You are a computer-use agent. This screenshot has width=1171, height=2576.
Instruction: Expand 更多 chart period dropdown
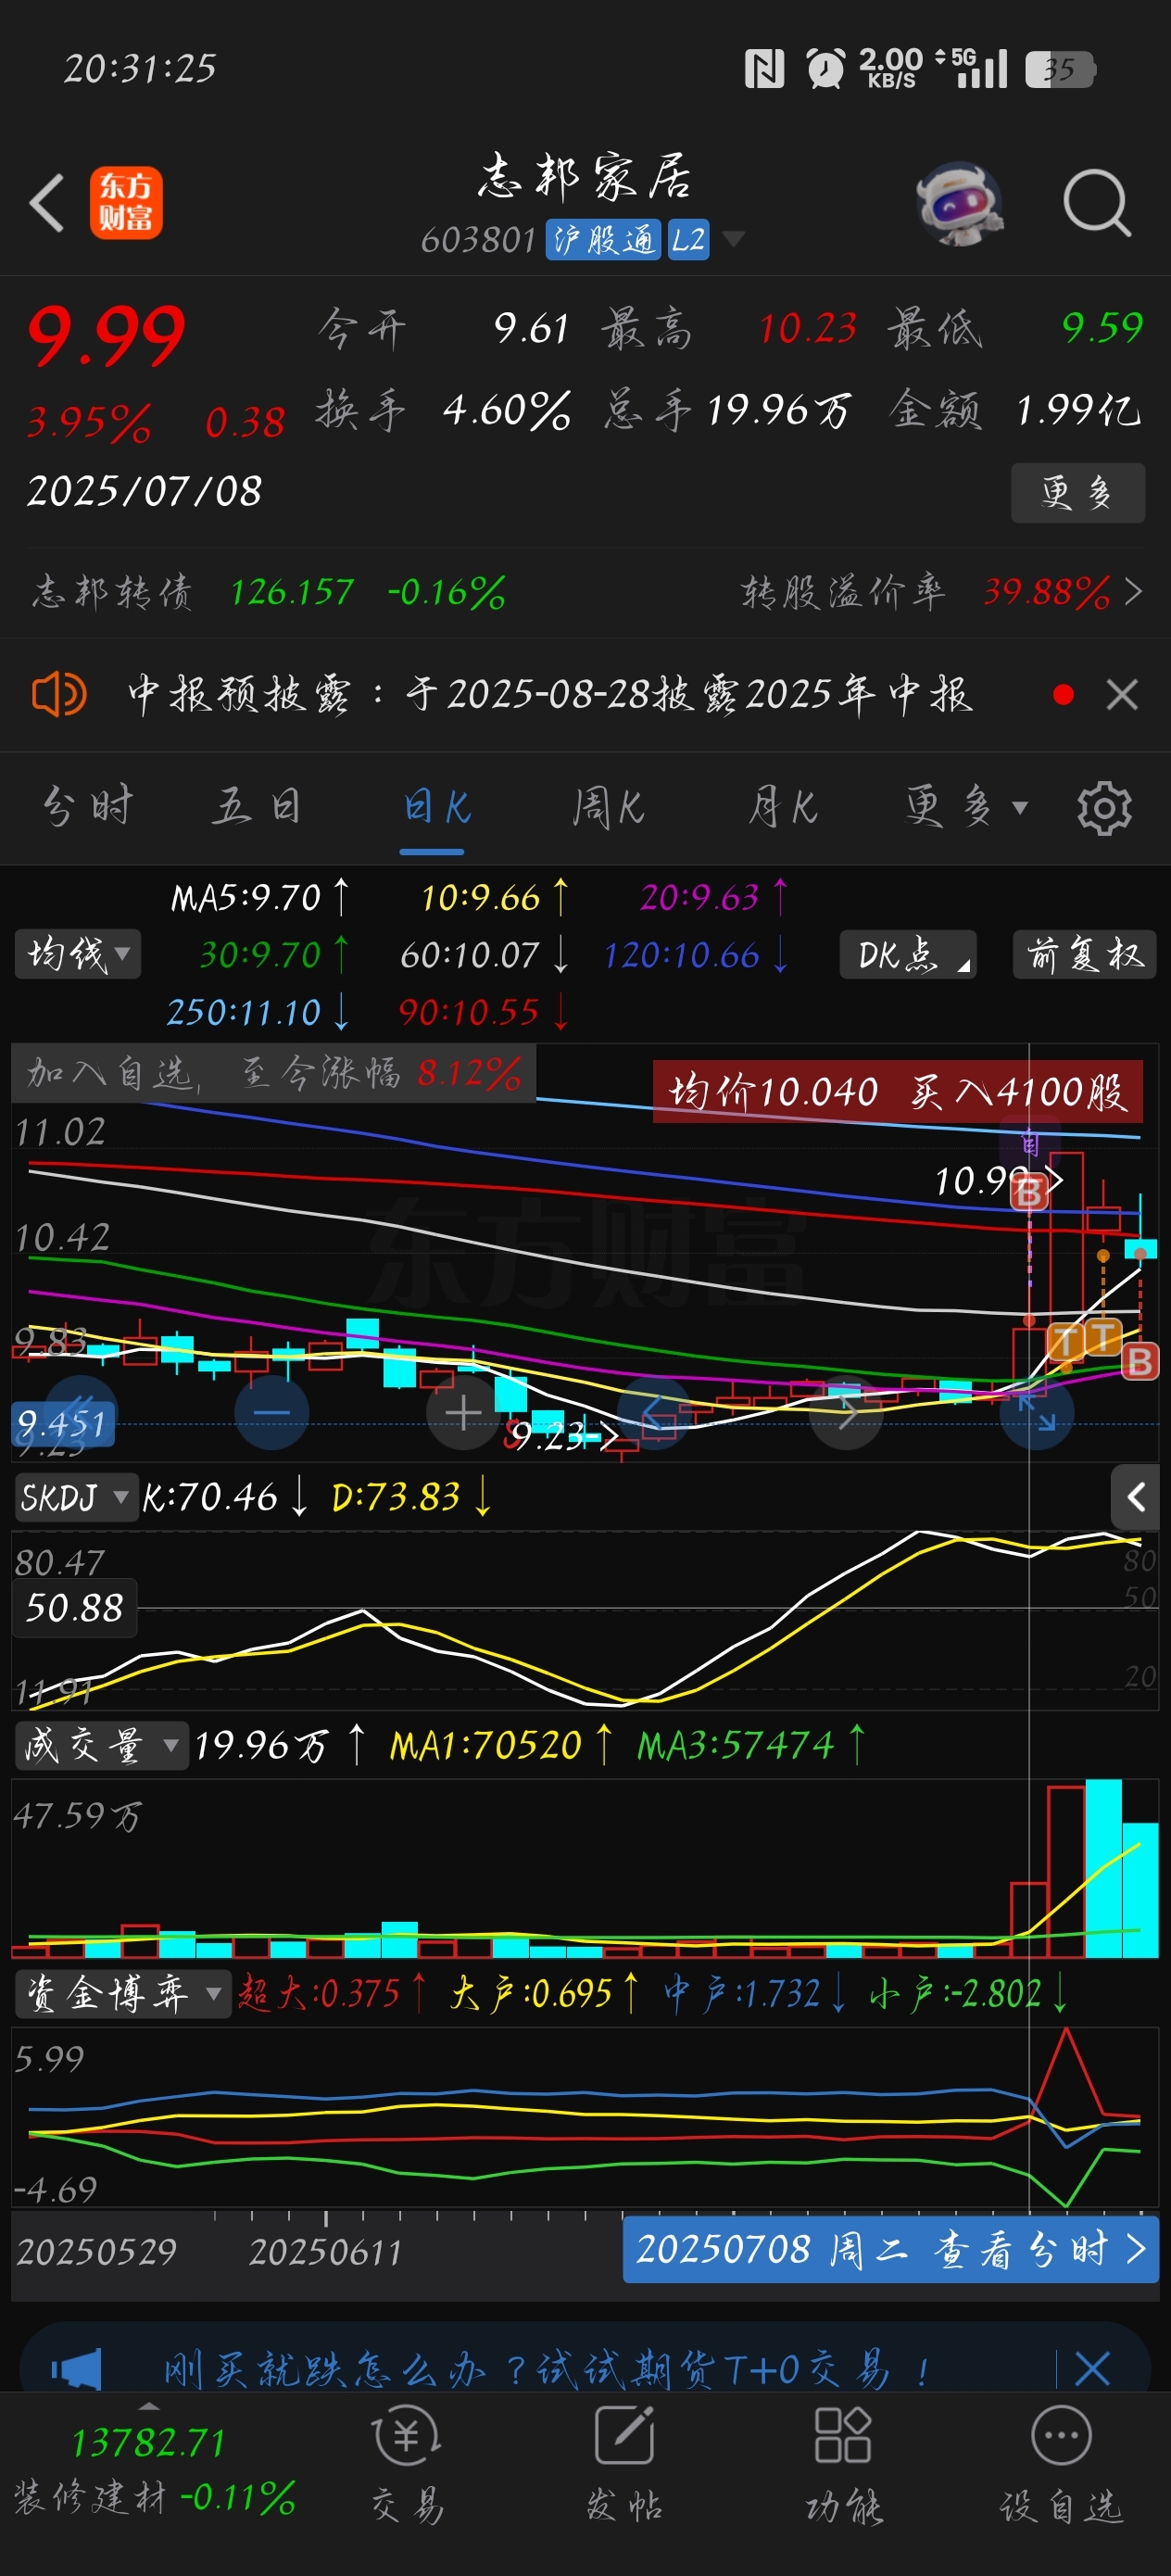click(x=965, y=807)
